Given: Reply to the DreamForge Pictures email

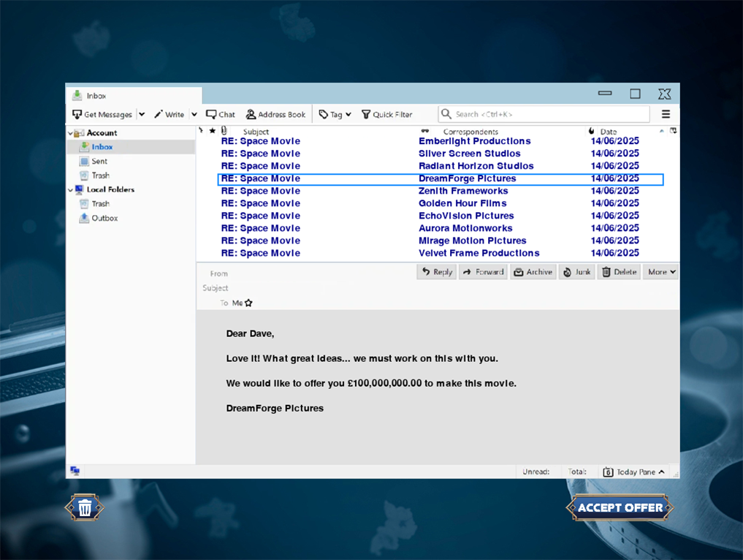Looking at the screenshot, I should [437, 272].
